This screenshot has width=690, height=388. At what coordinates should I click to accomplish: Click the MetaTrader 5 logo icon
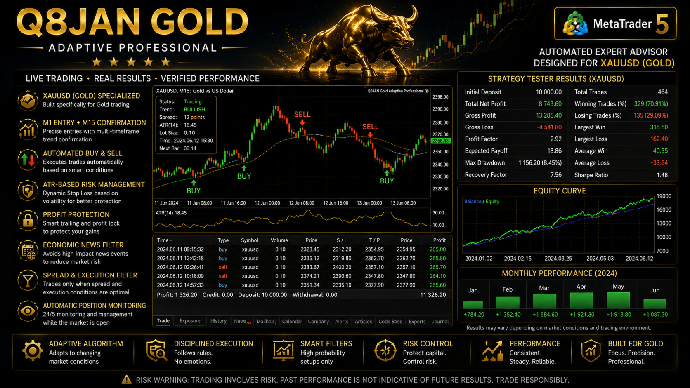575,24
